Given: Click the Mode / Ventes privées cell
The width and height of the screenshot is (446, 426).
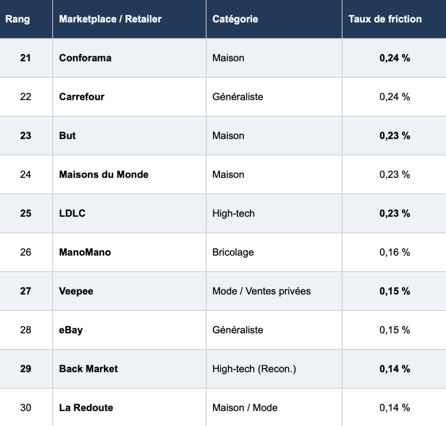Looking at the screenshot, I should [261, 291].
